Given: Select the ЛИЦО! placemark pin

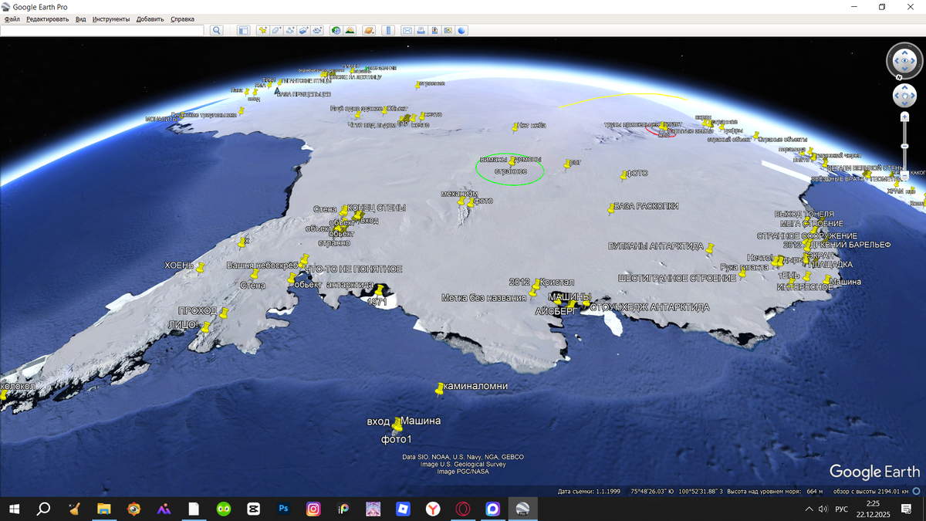Looking at the screenshot, I should (205, 328).
